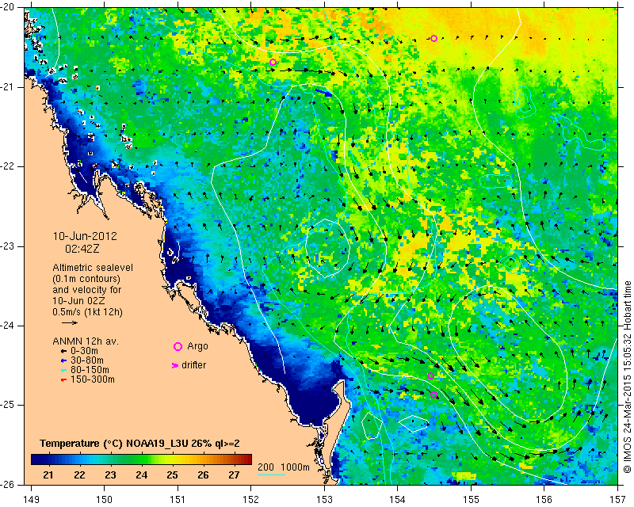Click the Argo float marker near 24.6°S 154.5°E

tap(430, 376)
